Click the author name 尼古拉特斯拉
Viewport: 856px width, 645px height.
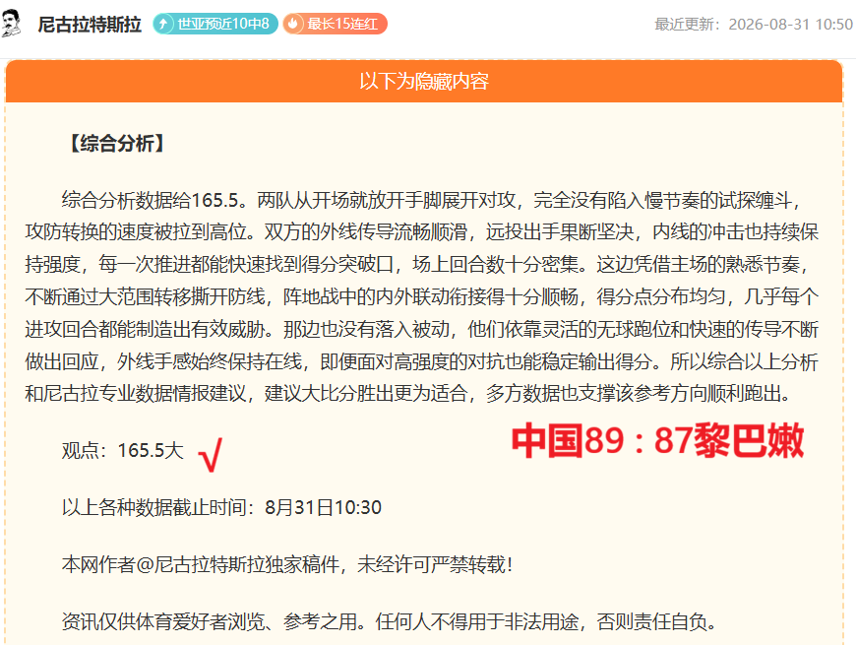pyautogui.click(x=90, y=25)
